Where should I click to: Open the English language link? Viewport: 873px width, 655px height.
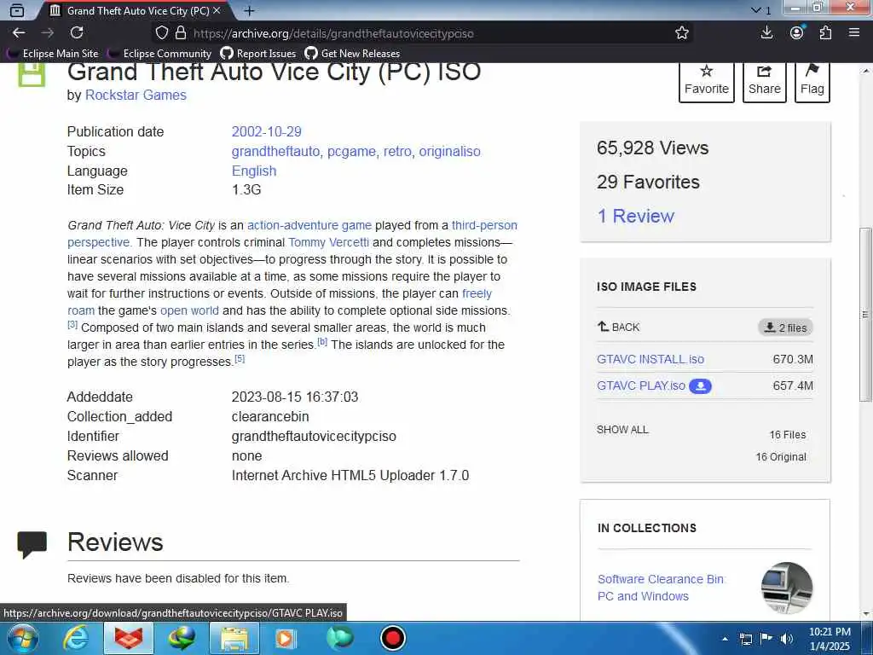click(x=254, y=171)
